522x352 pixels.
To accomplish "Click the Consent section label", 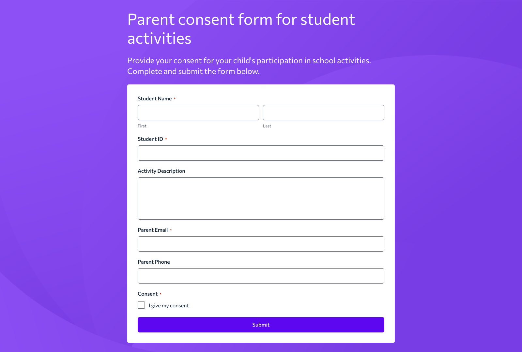I will (147, 294).
